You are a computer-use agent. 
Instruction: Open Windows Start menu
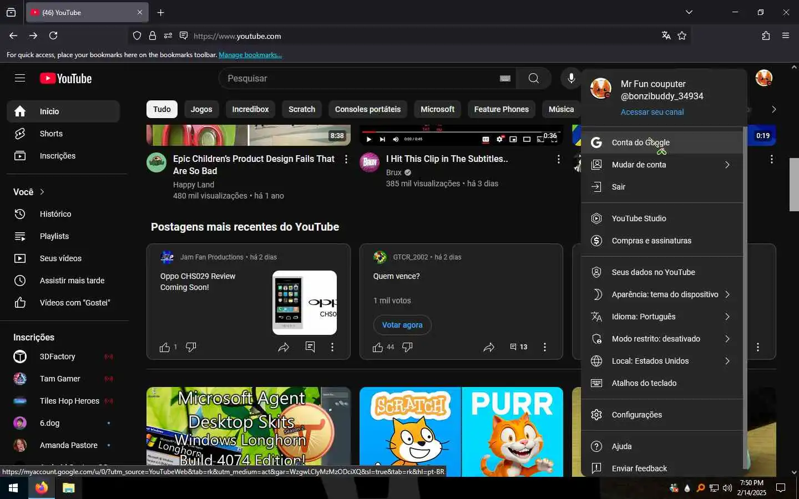13,488
